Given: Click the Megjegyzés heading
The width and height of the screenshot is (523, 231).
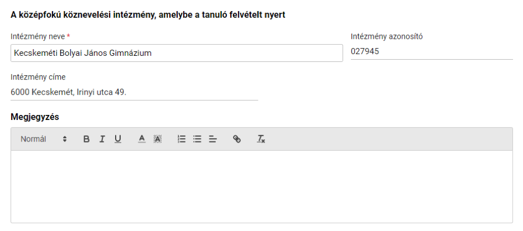Looking at the screenshot, I should pos(35,117).
